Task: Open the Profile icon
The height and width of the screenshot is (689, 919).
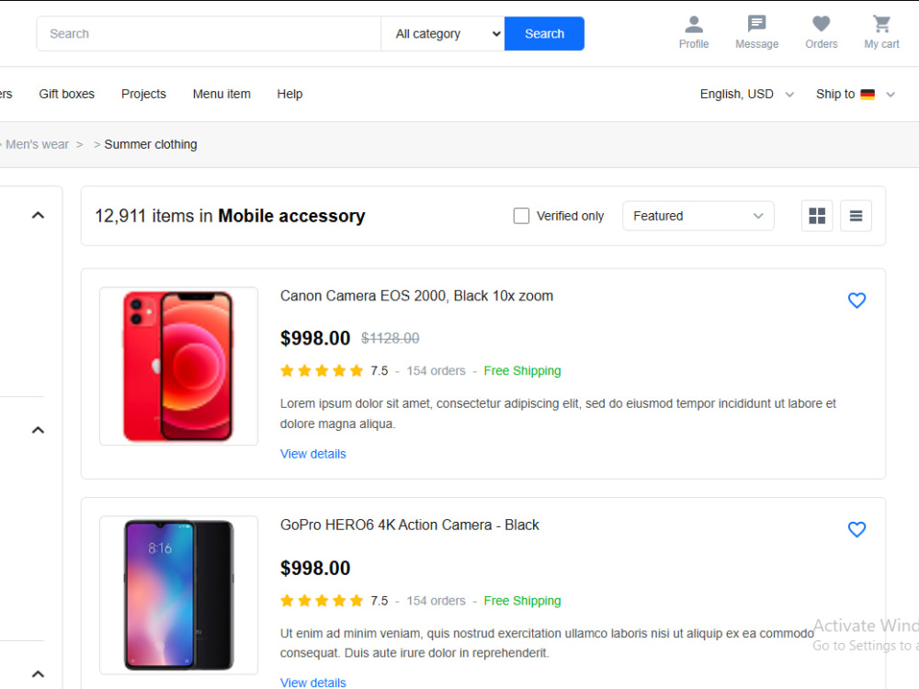Action: coord(693,24)
